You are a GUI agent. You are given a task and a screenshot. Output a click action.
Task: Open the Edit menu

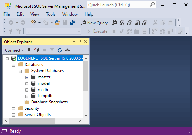(x=20, y=14)
